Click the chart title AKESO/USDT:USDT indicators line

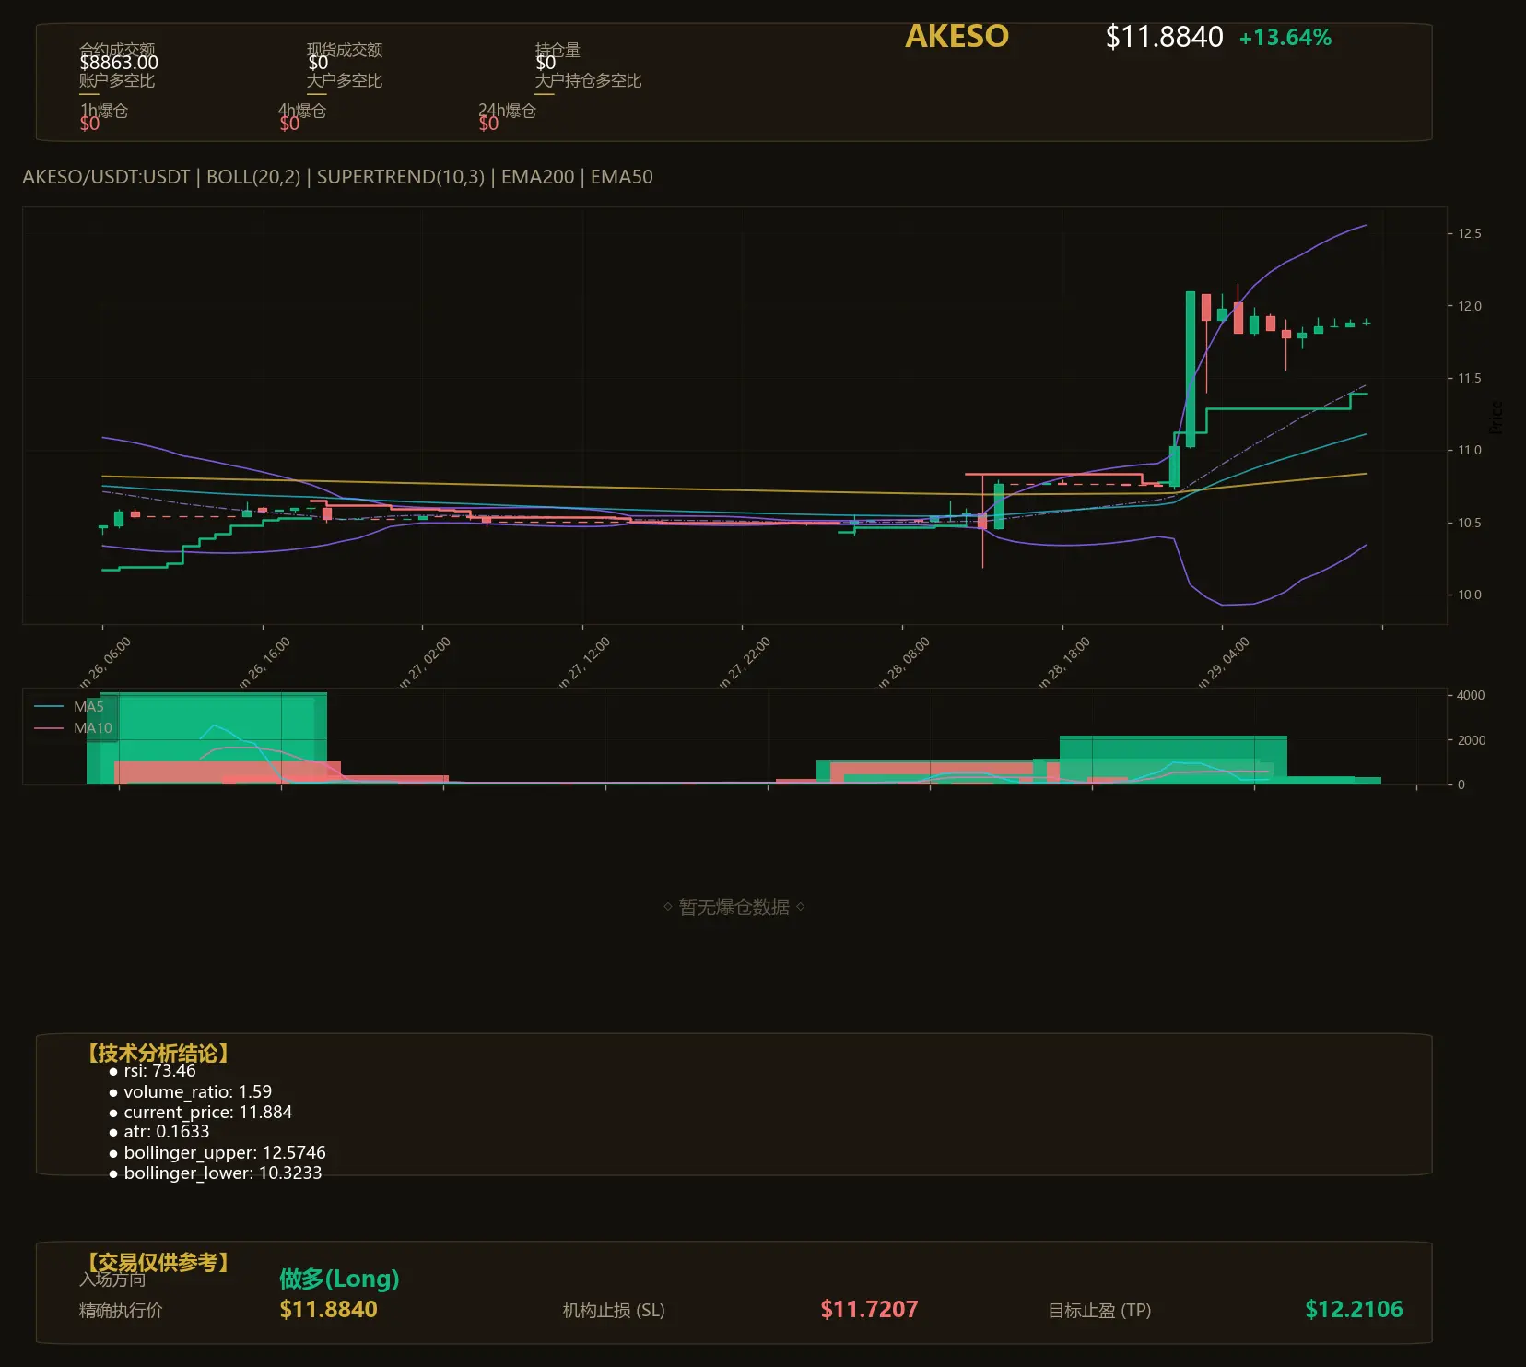coord(337,177)
